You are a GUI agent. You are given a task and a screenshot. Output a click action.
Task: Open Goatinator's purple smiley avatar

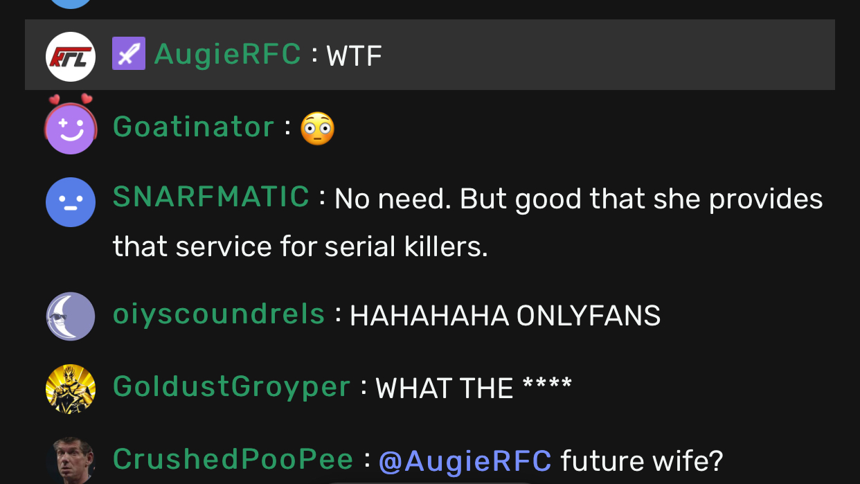70,127
